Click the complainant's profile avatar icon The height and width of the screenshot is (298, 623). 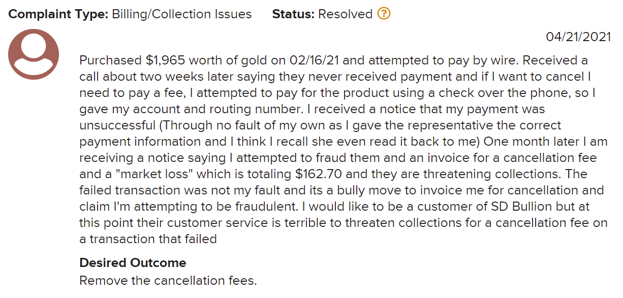click(34, 54)
